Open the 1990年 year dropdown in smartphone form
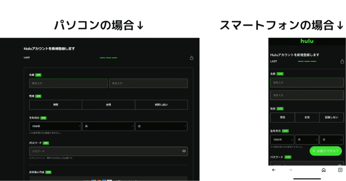 (x=282, y=140)
